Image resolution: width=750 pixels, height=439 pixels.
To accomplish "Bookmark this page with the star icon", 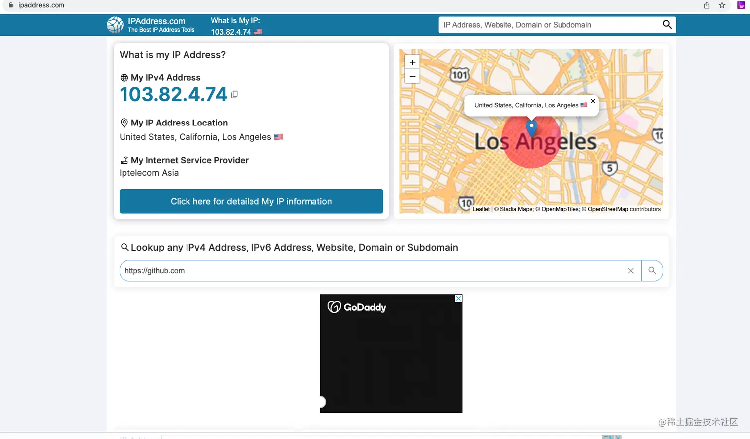I will click(722, 5).
